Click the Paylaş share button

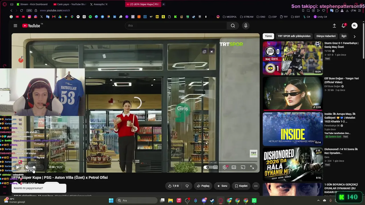[203, 186]
